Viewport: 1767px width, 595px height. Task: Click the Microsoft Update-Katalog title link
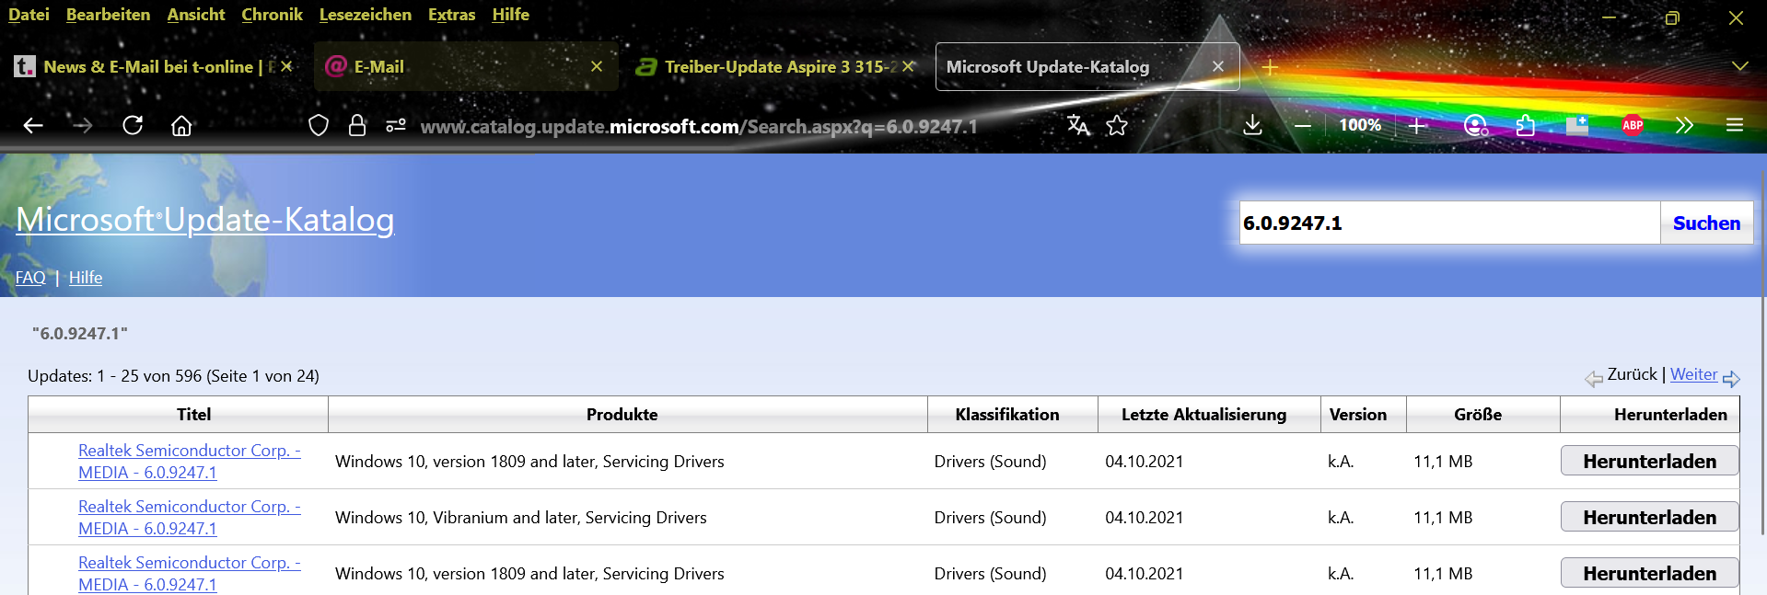(x=205, y=220)
